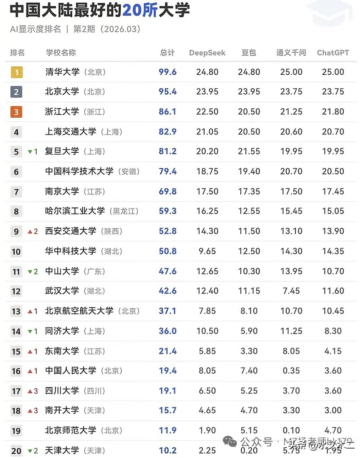Select 北京师范大学 (北京) row name

pyautogui.click(x=84, y=430)
